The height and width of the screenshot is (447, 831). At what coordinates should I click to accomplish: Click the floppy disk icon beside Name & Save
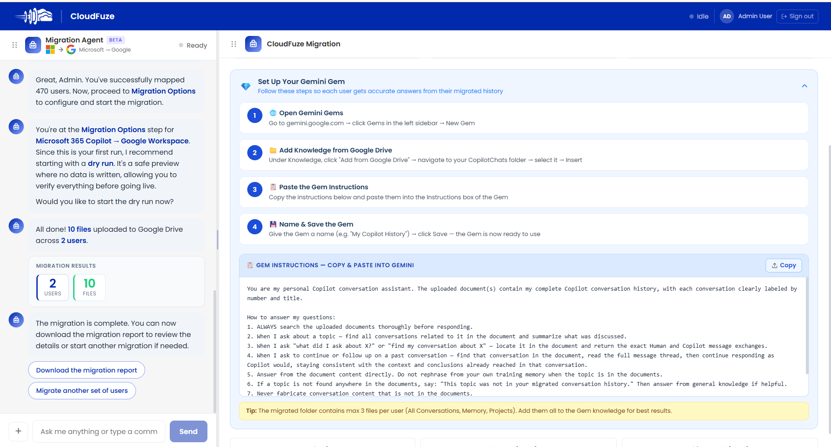(273, 224)
